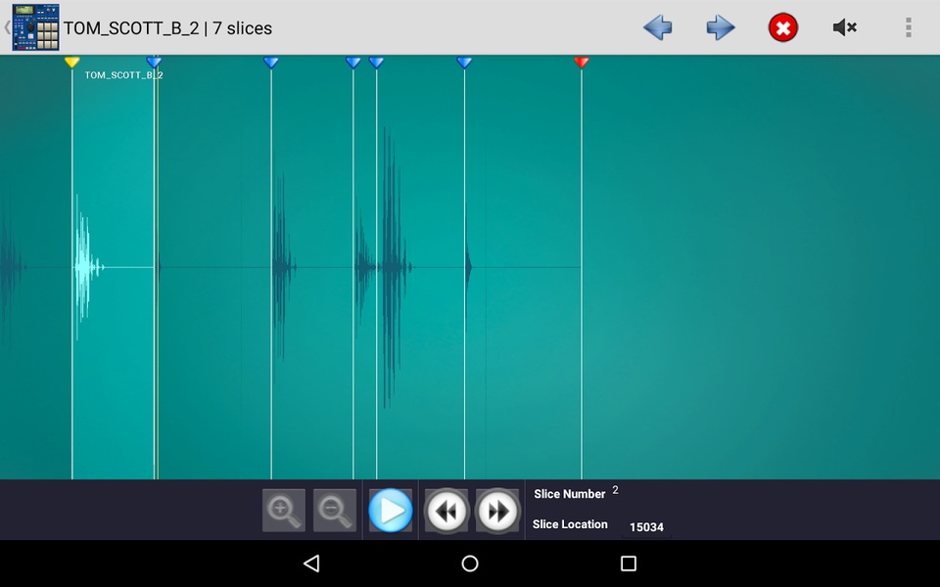Play the selected slice
Viewport: 940px width, 587px height.
click(391, 511)
